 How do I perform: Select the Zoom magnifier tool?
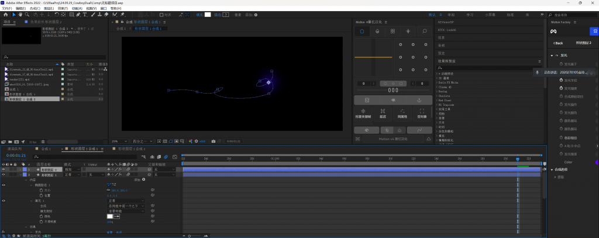[27, 15]
